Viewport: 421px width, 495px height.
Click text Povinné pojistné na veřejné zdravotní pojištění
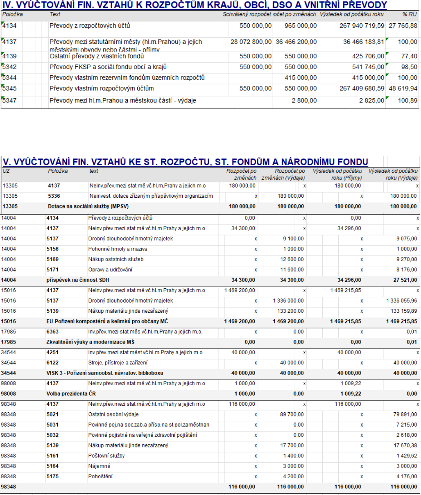click(143, 435)
